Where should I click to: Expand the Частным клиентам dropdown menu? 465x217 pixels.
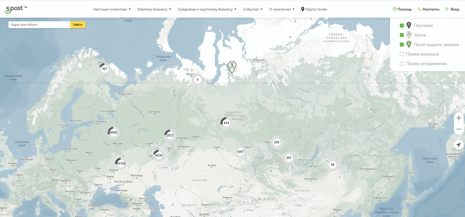coord(112,9)
